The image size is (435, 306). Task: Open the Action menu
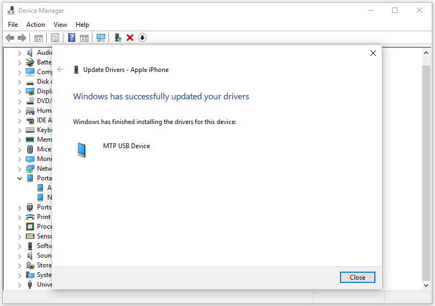tap(35, 25)
